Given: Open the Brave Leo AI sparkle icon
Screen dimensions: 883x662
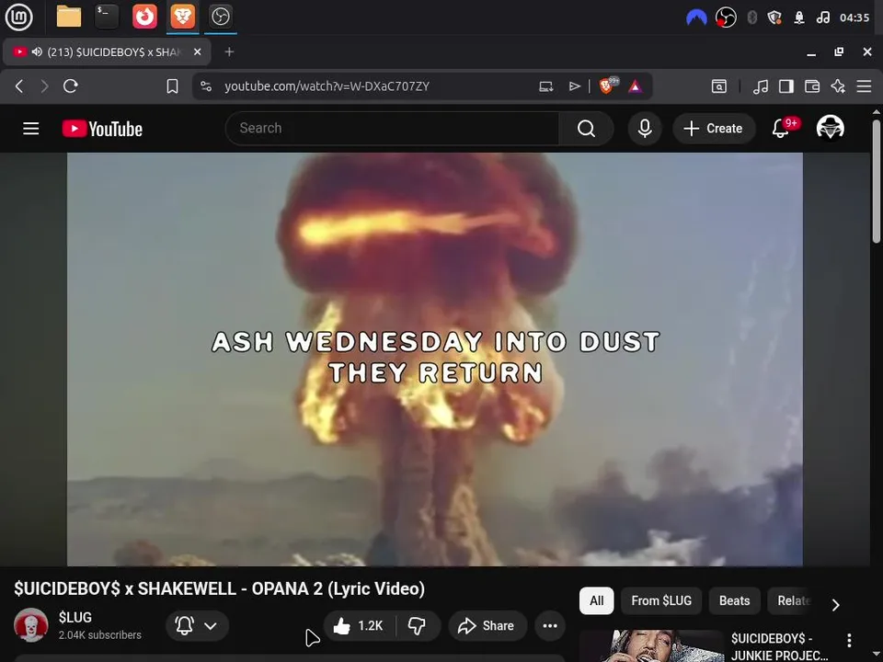Looking at the screenshot, I should pyautogui.click(x=838, y=86).
